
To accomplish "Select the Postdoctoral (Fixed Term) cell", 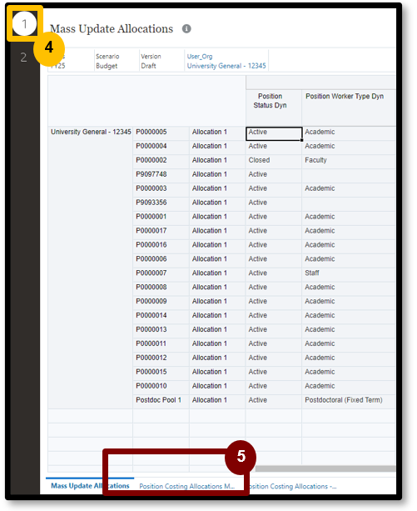I will pyautogui.click(x=349, y=400).
